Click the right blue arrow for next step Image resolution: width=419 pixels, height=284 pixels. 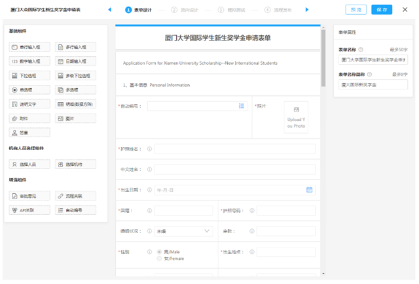click(307, 10)
